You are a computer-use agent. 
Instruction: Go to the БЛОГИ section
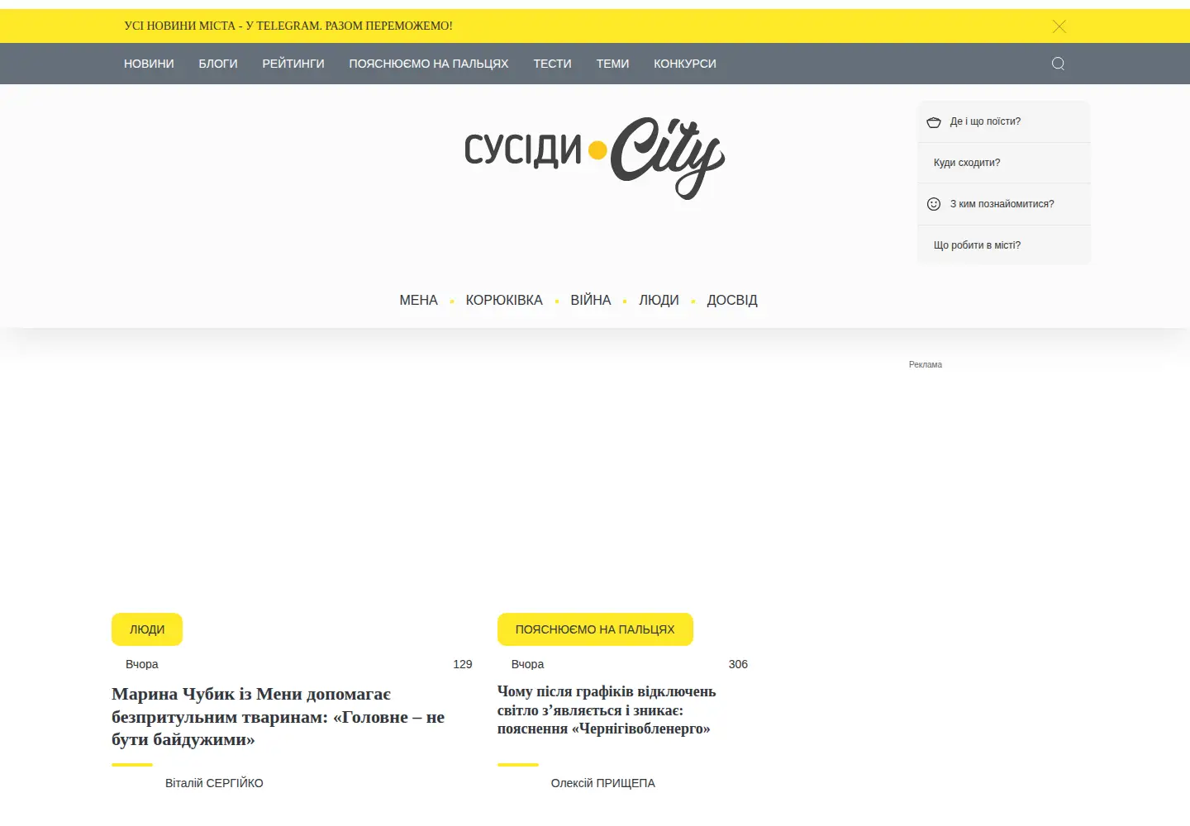coord(218,64)
